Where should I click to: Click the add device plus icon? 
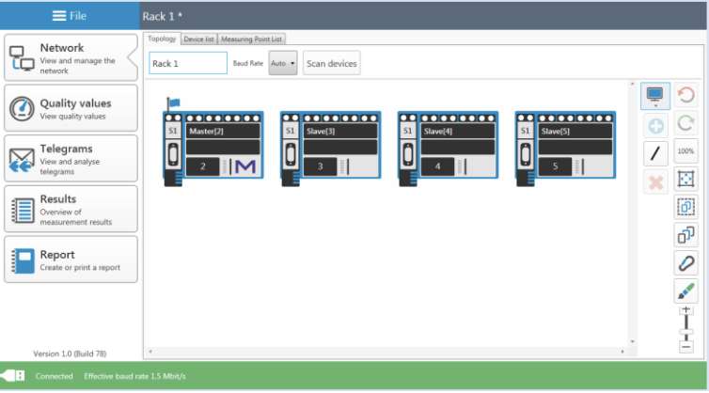(655, 125)
